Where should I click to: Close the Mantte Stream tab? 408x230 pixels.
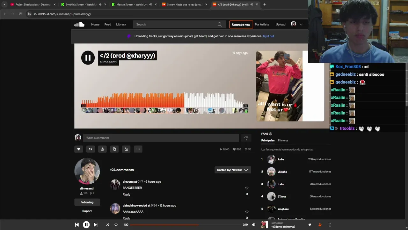click(156, 4)
